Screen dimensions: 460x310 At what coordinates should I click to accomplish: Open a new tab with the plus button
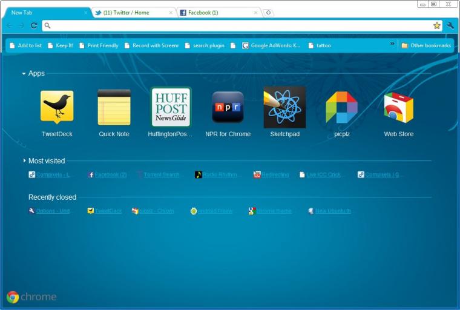[268, 13]
